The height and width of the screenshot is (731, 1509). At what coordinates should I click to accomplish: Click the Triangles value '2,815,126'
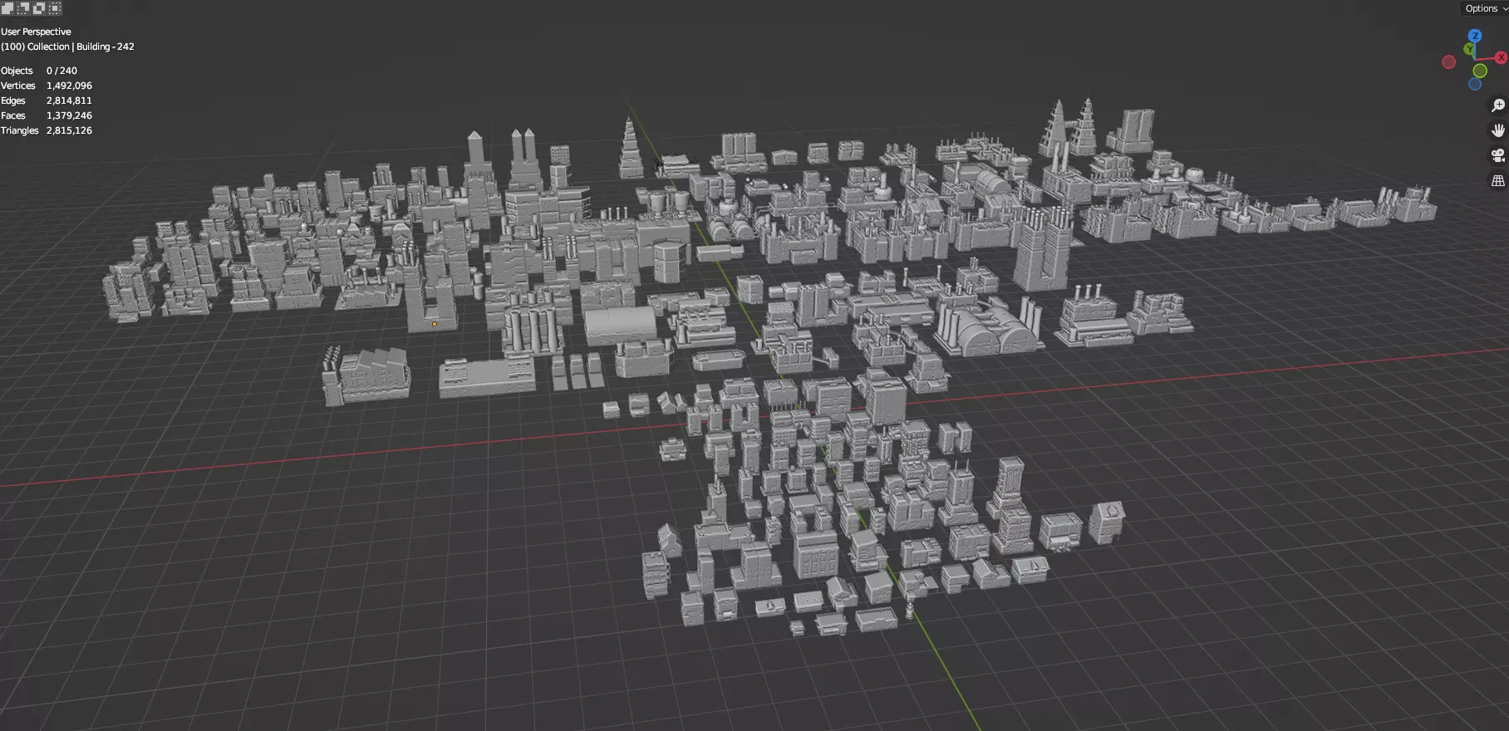tap(69, 130)
